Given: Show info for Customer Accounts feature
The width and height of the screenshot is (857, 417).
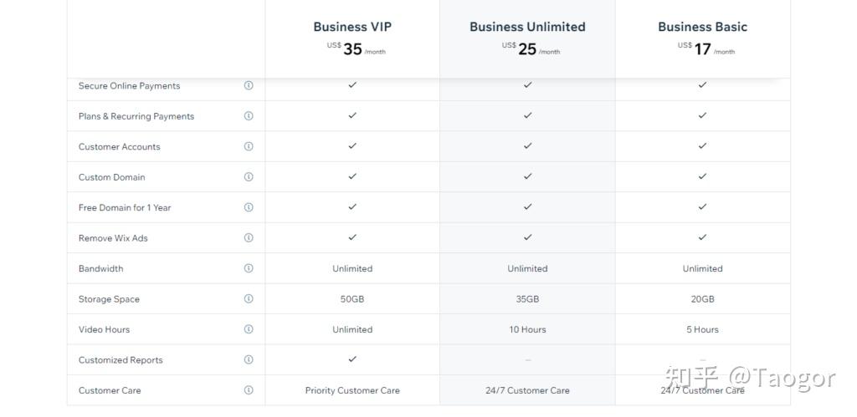Looking at the screenshot, I should pyautogui.click(x=249, y=146).
